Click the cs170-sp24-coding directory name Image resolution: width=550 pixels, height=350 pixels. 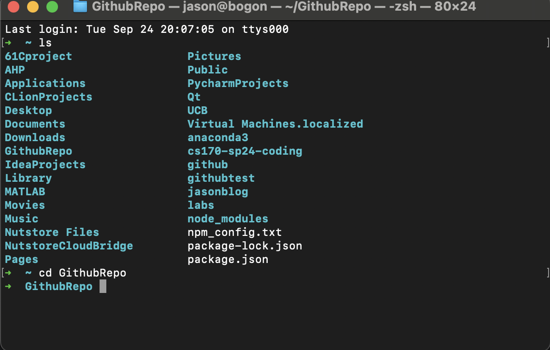244,151
